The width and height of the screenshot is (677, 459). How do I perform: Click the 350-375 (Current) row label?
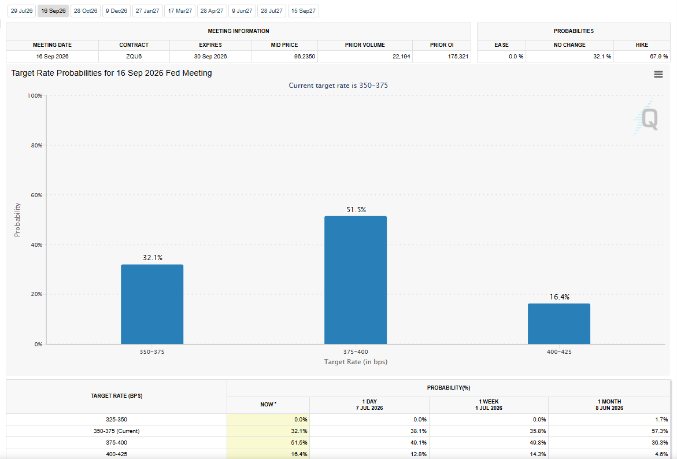(x=117, y=431)
